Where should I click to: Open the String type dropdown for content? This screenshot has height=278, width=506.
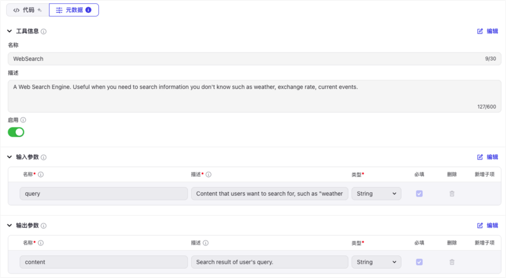376,262
